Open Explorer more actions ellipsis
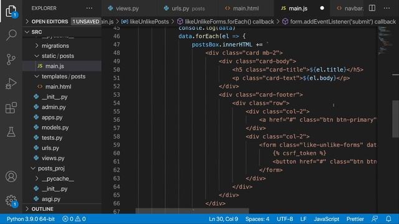The image size is (399, 224). (x=89, y=8)
